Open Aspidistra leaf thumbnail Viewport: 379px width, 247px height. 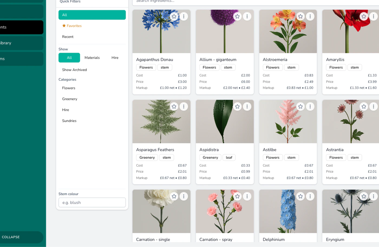tap(225, 122)
